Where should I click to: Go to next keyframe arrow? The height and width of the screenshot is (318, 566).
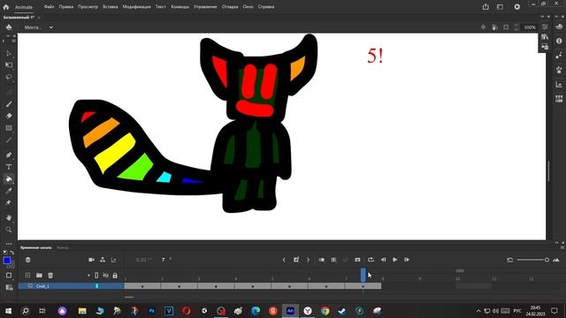point(309,260)
